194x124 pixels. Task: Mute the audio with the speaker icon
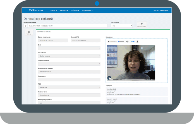pos(127,41)
